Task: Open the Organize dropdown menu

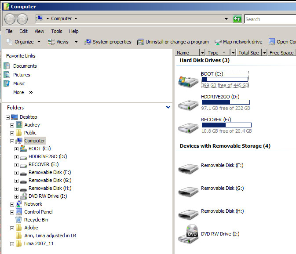Action: click(24, 42)
